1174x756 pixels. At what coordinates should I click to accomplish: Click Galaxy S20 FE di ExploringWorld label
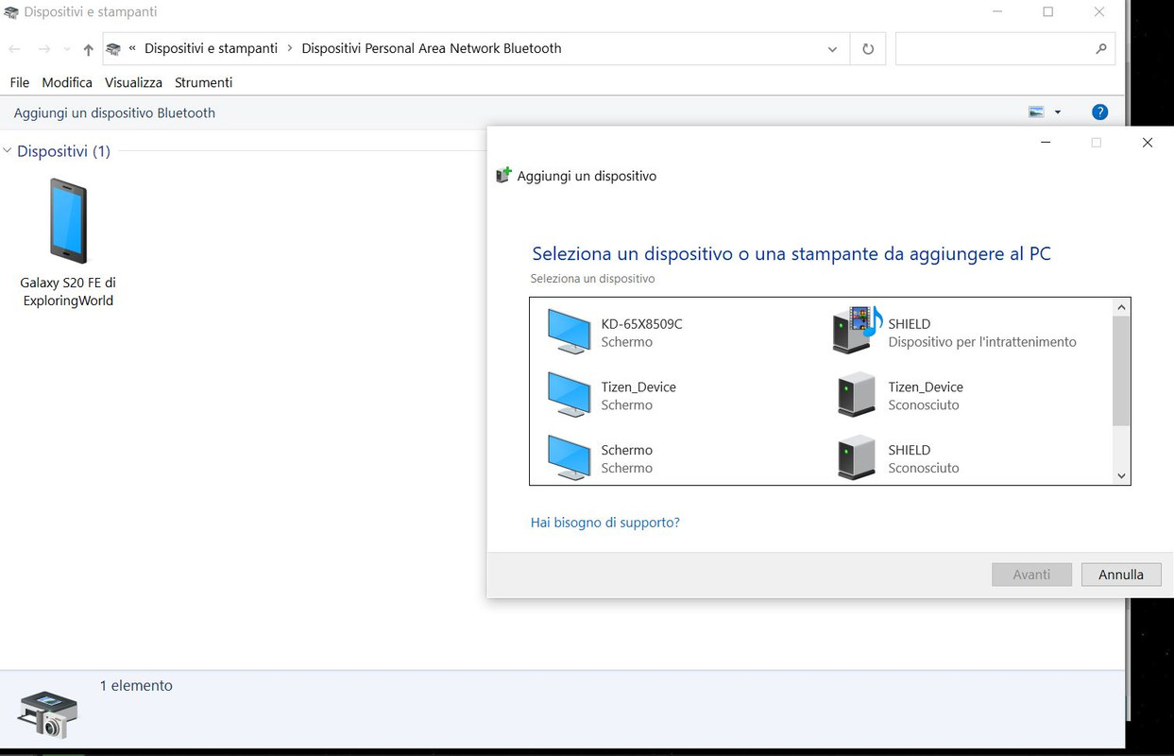(x=68, y=291)
